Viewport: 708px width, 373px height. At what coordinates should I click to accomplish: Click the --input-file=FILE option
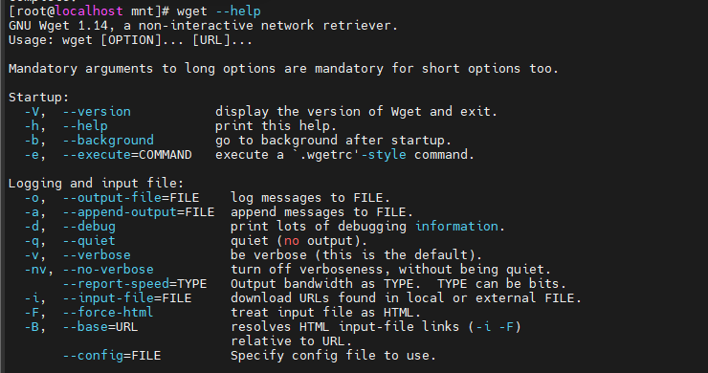[127, 298]
